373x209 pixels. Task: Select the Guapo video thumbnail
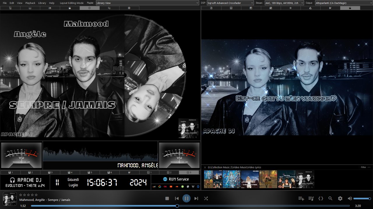268,179
